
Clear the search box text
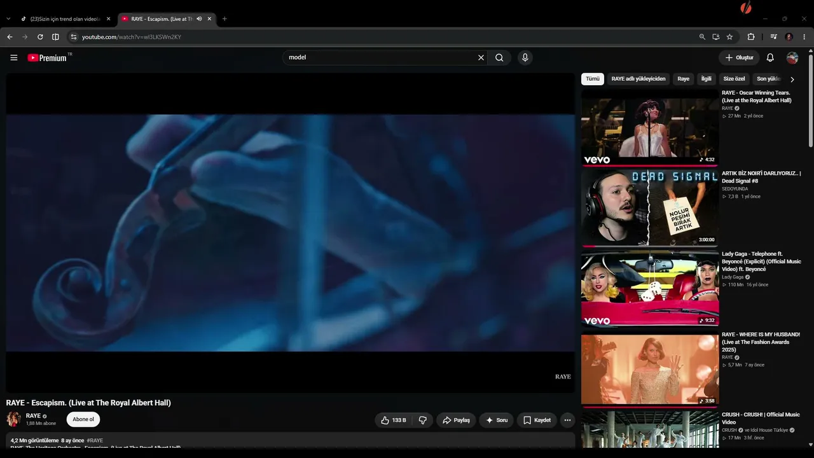481,58
